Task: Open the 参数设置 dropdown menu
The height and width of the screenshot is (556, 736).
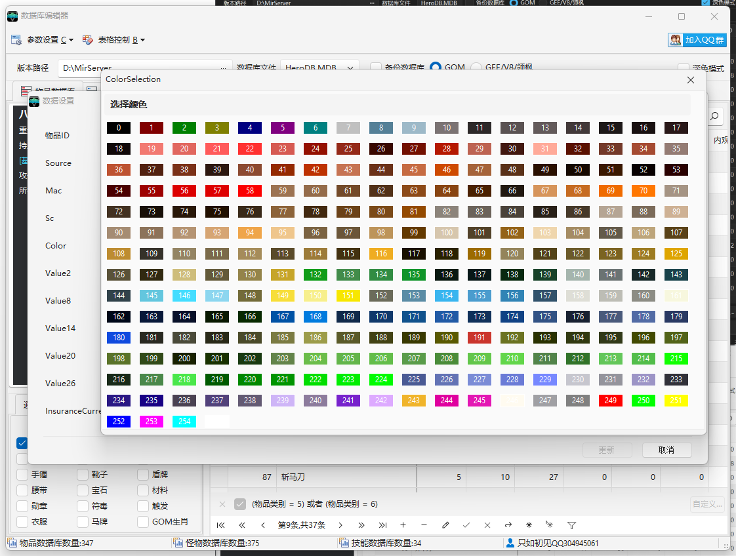Action: [x=43, y=40]
